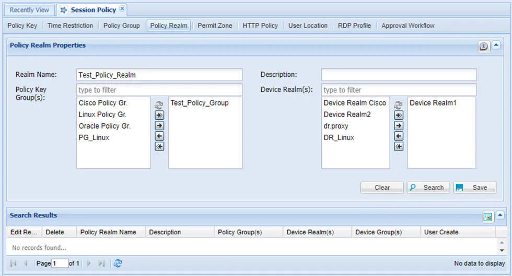Select PG_Linux in policy list
The image size is (512, 276).
114,137
